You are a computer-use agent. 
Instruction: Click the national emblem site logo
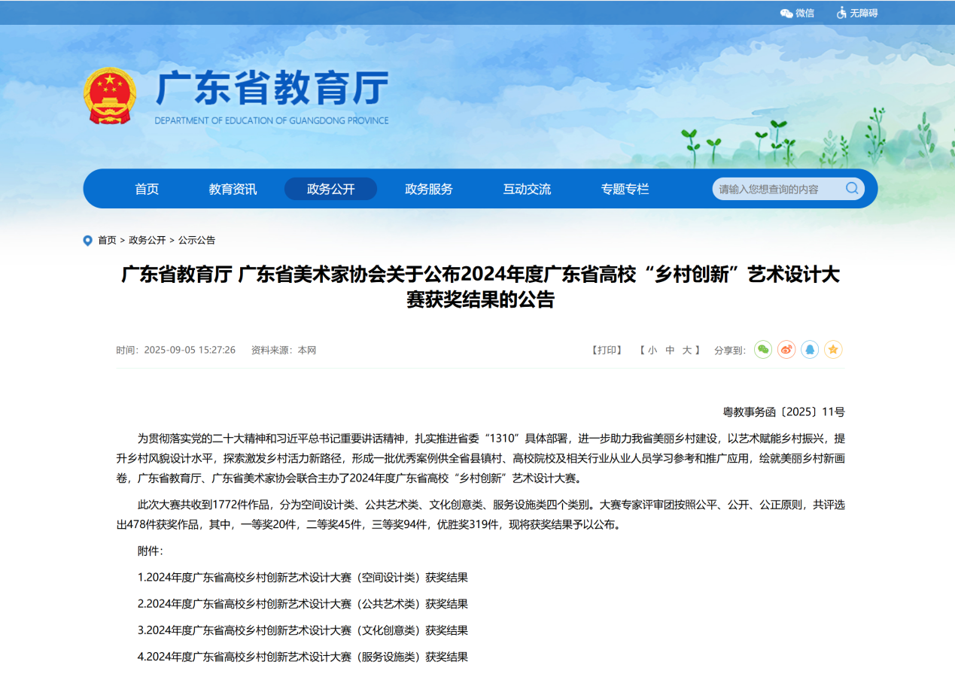click(x=110, y=96)
